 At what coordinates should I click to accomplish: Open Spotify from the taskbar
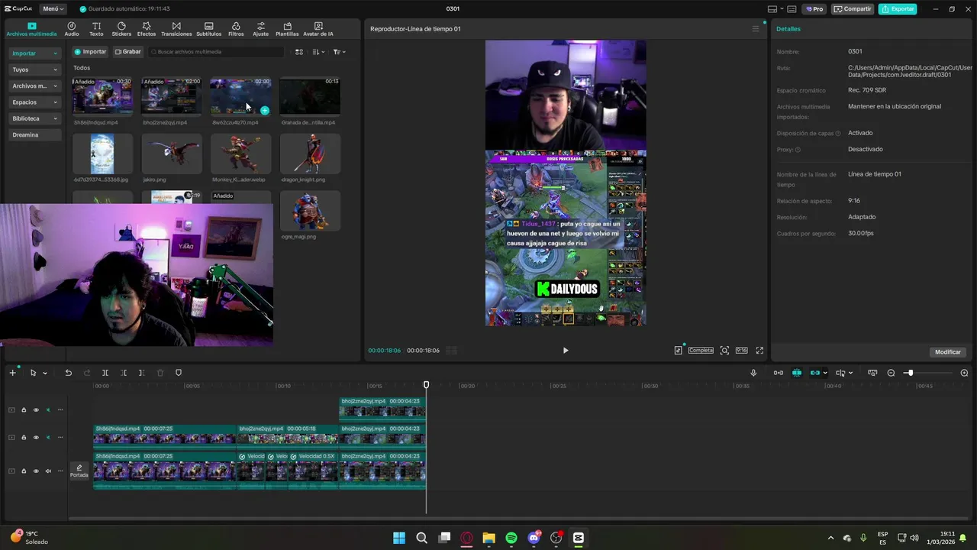[511, 538]
